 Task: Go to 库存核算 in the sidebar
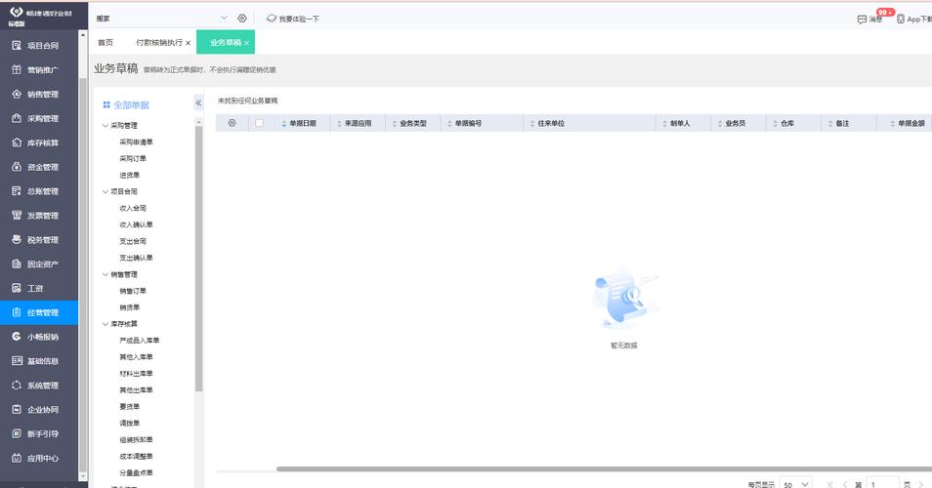(42, 143)
